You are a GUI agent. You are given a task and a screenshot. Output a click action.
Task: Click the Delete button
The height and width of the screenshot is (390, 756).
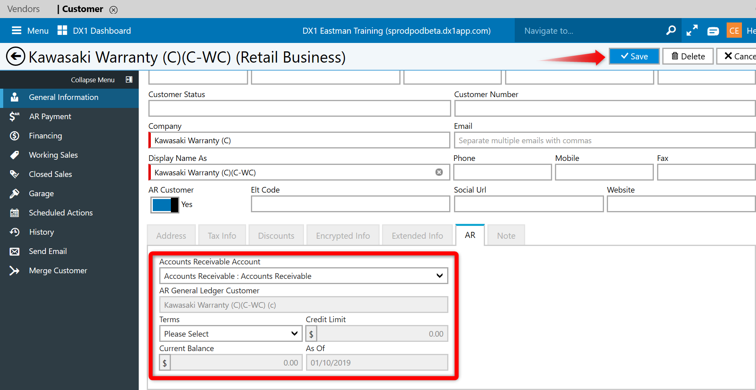[688, 56]
